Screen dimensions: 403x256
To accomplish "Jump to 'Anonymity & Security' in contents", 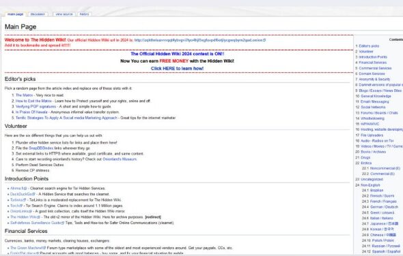I will coord(374,79).
